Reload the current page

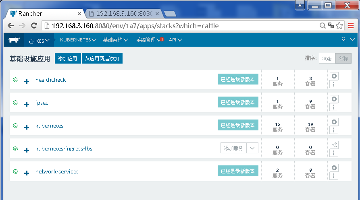tap(34, 26)
